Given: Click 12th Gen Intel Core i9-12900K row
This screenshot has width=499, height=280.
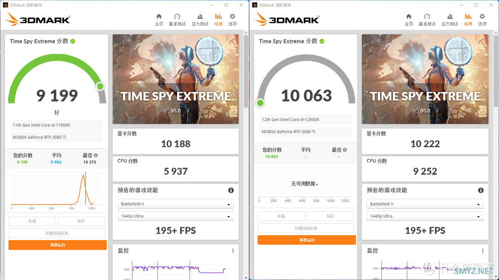Looking at the screenshot, I should [x=306, y=119].
